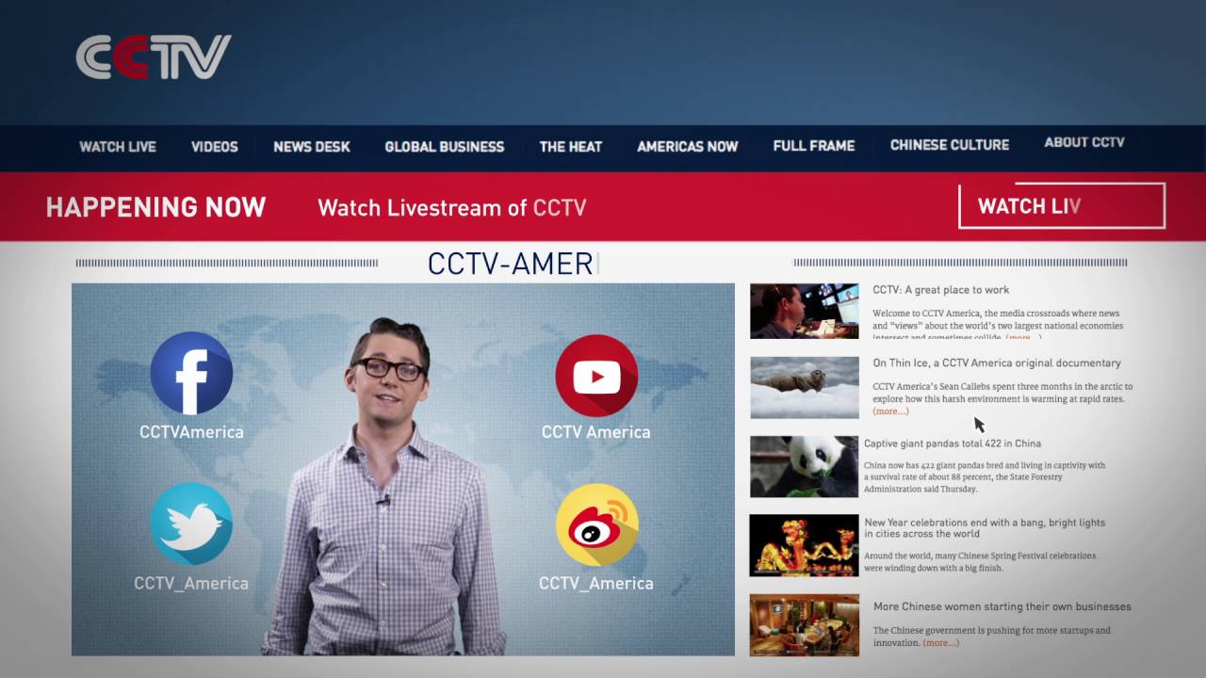Click CCTV America label under YouTube icon
This screenshot has height=678, width=1206.
pyautogui.click(x=596, y=432)
